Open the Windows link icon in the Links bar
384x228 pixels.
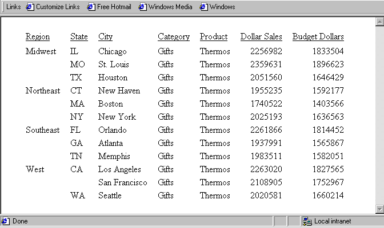(203, 7)
